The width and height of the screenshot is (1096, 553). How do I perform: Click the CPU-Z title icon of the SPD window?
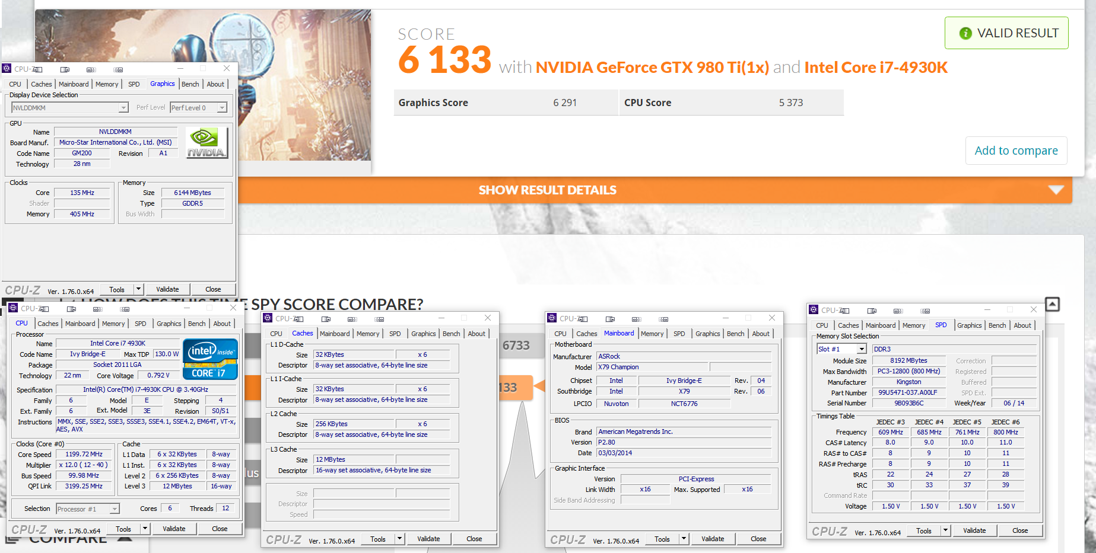(814, 310)
